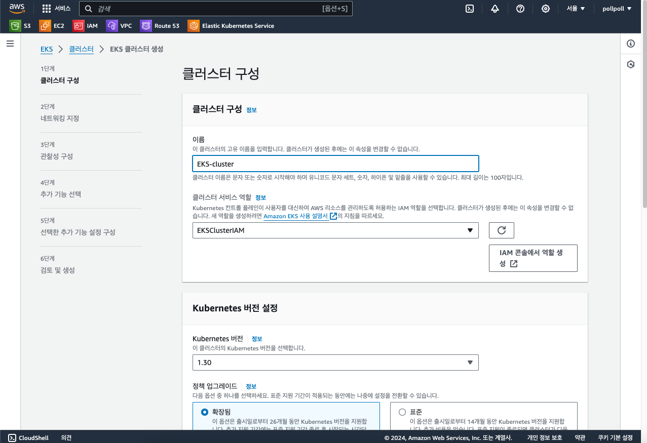
Task: Open 정보 link next to 클러스터 구성 heading
Action: (x=251, y=110)
